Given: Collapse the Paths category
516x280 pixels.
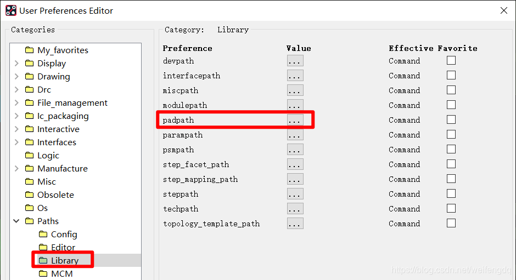Looking at the screenshot, I should pos(16,221).
